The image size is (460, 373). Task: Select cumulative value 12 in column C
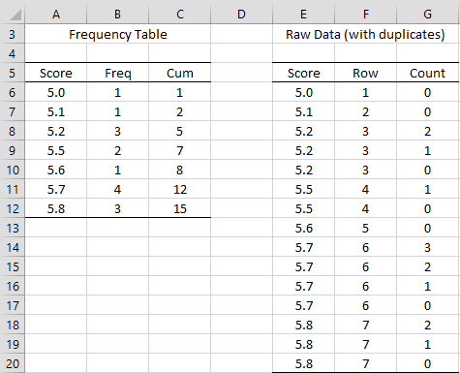click(x=180, y=189)
